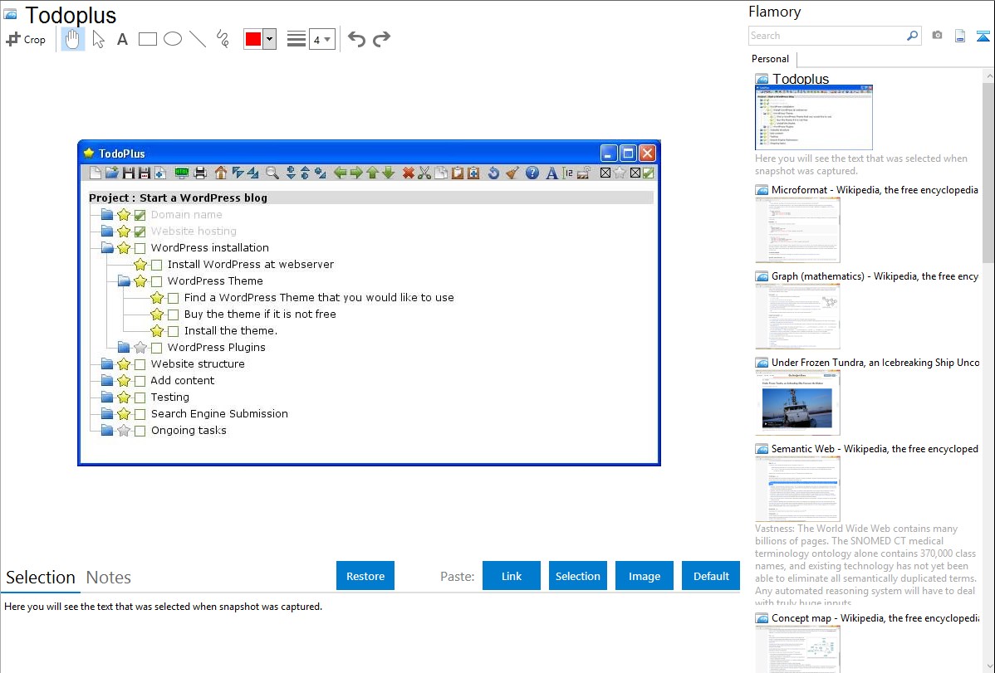Tick the WordPress Theme checkbox
This screenshot has width=995, height=673.
[x=157, y=281]
